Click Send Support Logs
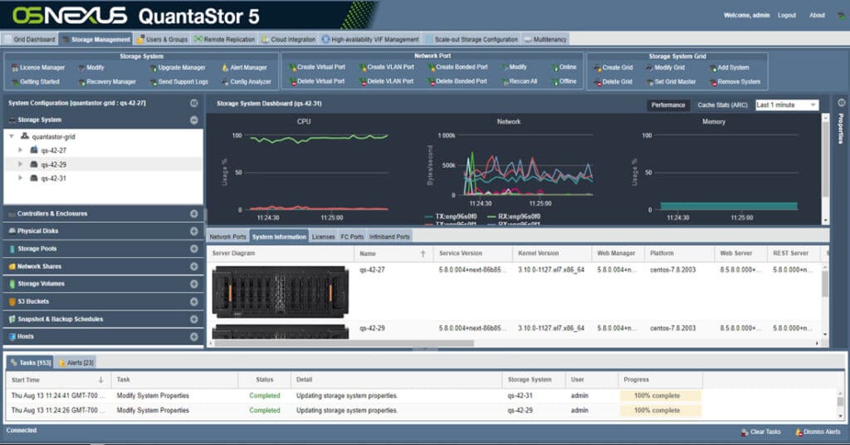Viewport: 850px width, 445px height. 179,82
